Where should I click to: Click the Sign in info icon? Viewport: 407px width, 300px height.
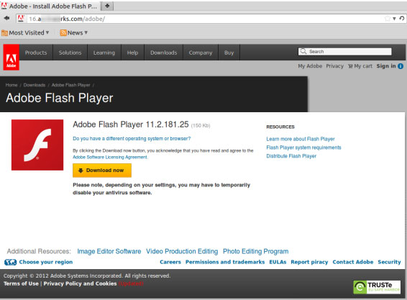click(x=401, y=66)
